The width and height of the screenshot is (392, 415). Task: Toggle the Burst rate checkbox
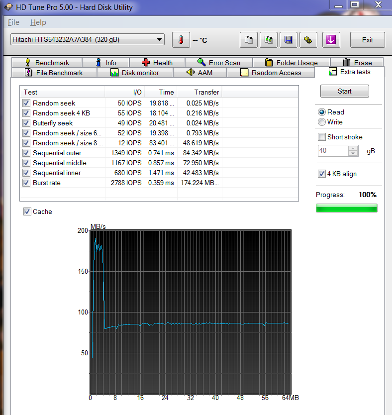pyautogui.click(x=26, y=183)
